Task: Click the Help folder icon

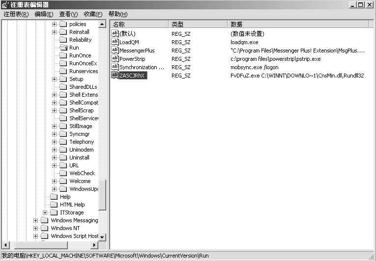Action: tap(54, 197)
